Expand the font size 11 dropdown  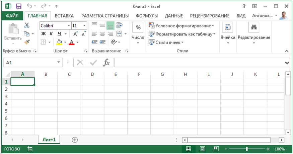coord(84,25)
